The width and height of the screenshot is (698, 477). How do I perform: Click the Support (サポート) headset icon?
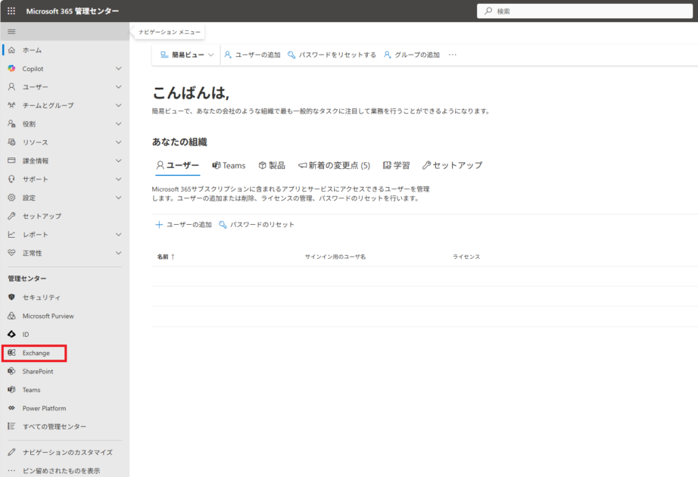(x=11, y=179)
